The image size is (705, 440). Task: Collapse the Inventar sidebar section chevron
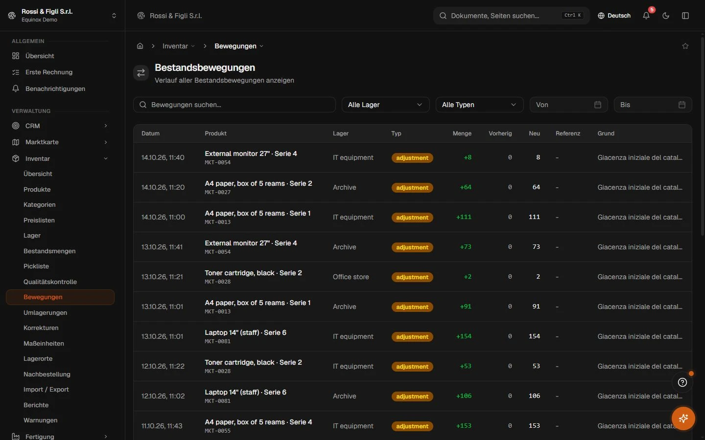[x=106, y=158]
